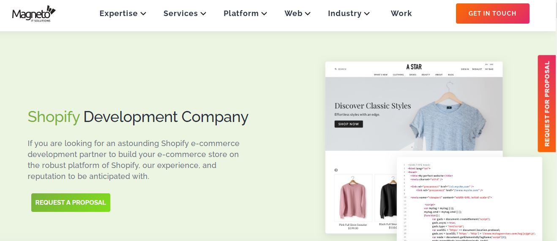Open the Platform dropdown menu

245,14
